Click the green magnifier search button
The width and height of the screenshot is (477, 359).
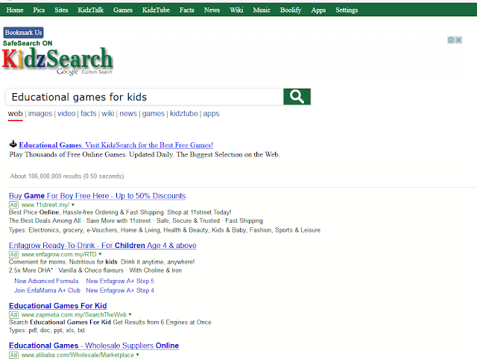click(297, 97)
